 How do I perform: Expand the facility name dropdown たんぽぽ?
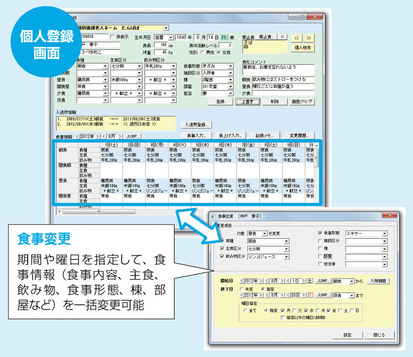point(166,28)
